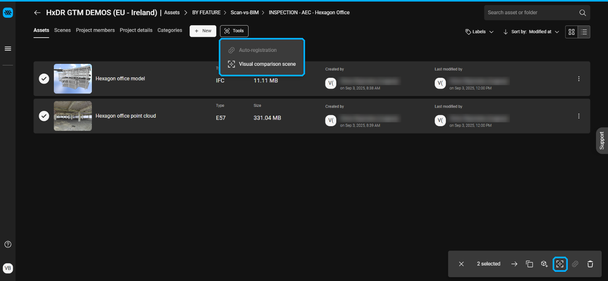Image resolution: width=608 pixels, height=281 pixels.
Task: Open the hamburger menu in sidebar
Action: (8, 49)
